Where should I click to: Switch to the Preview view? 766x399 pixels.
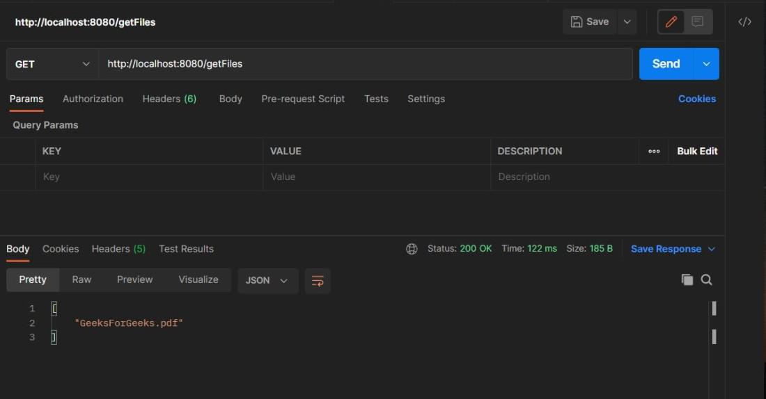point(135,279)
